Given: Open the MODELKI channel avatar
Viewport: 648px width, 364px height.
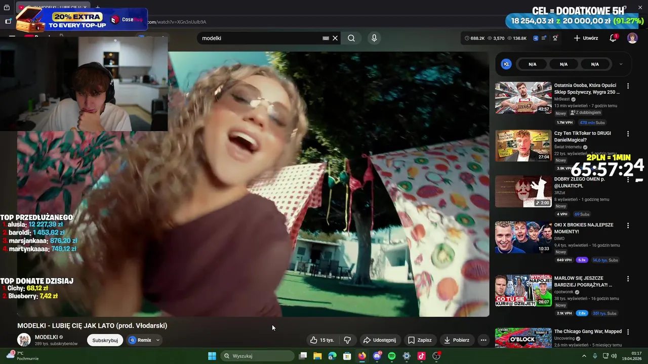Looking at the screenshot, I should pyautogui.click(x=24, y=340).
